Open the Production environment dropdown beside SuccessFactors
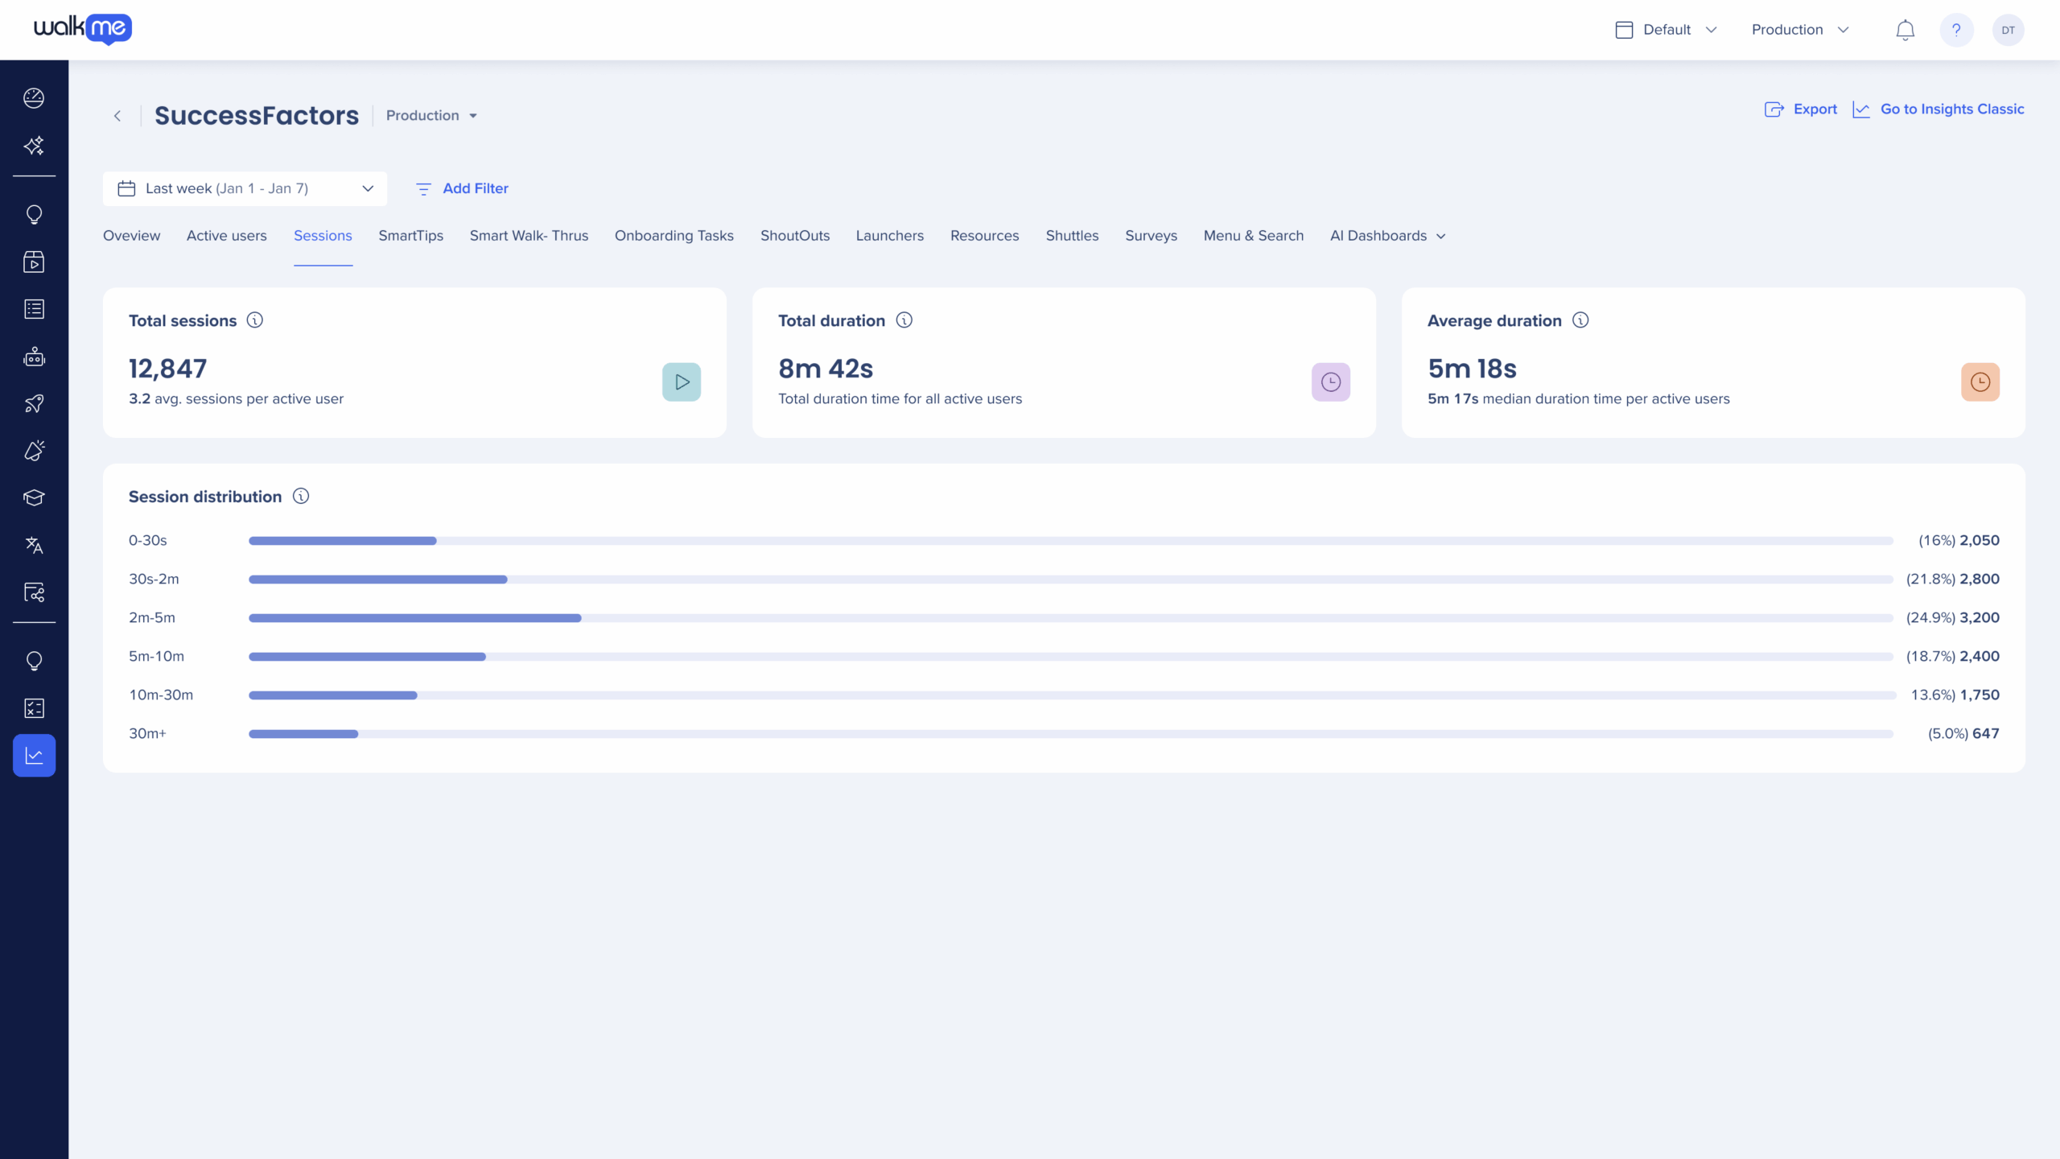This screenshot has height=1159, width=2060. click(431, 116)
